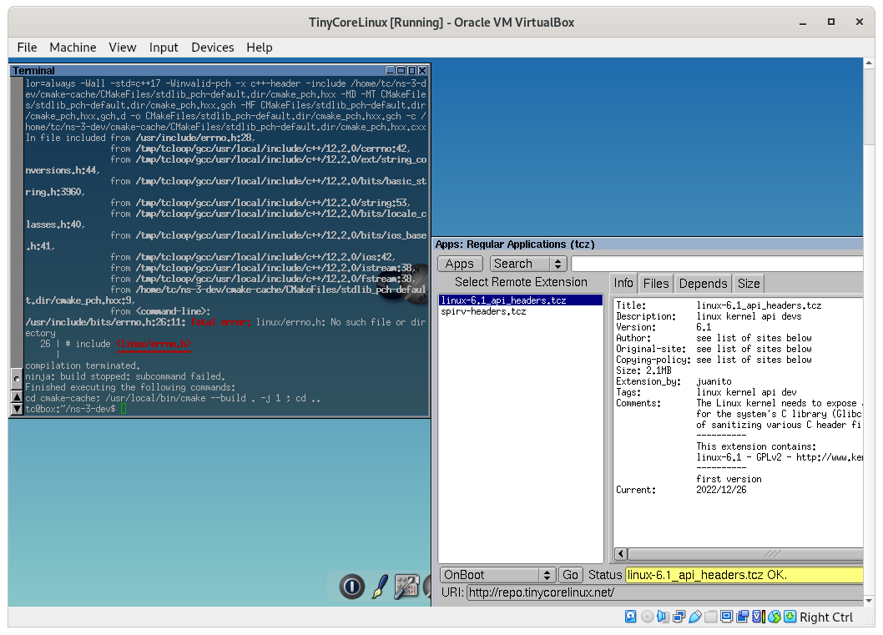
Task: Open the Input menu
Action: pyautogui.click(x=164, y=48)
